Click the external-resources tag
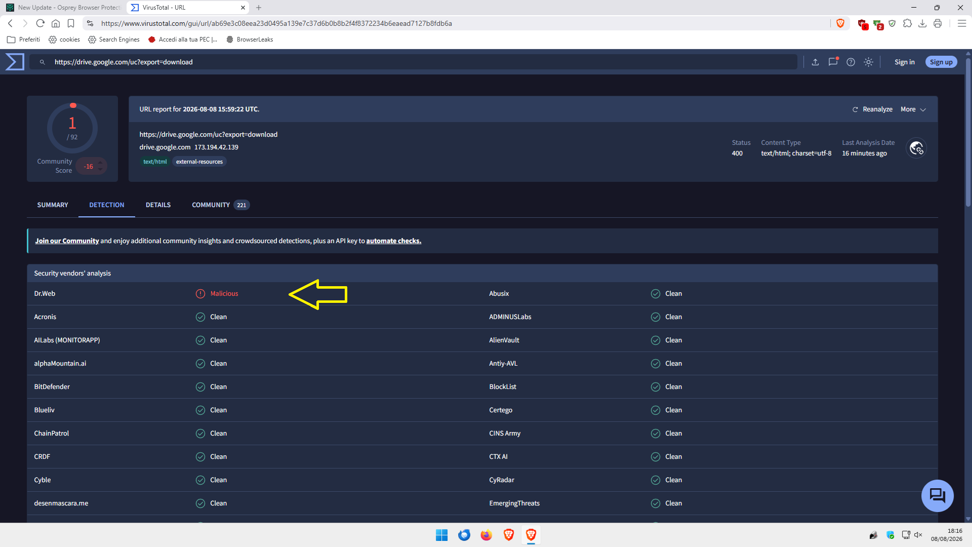 coord(199,162)
